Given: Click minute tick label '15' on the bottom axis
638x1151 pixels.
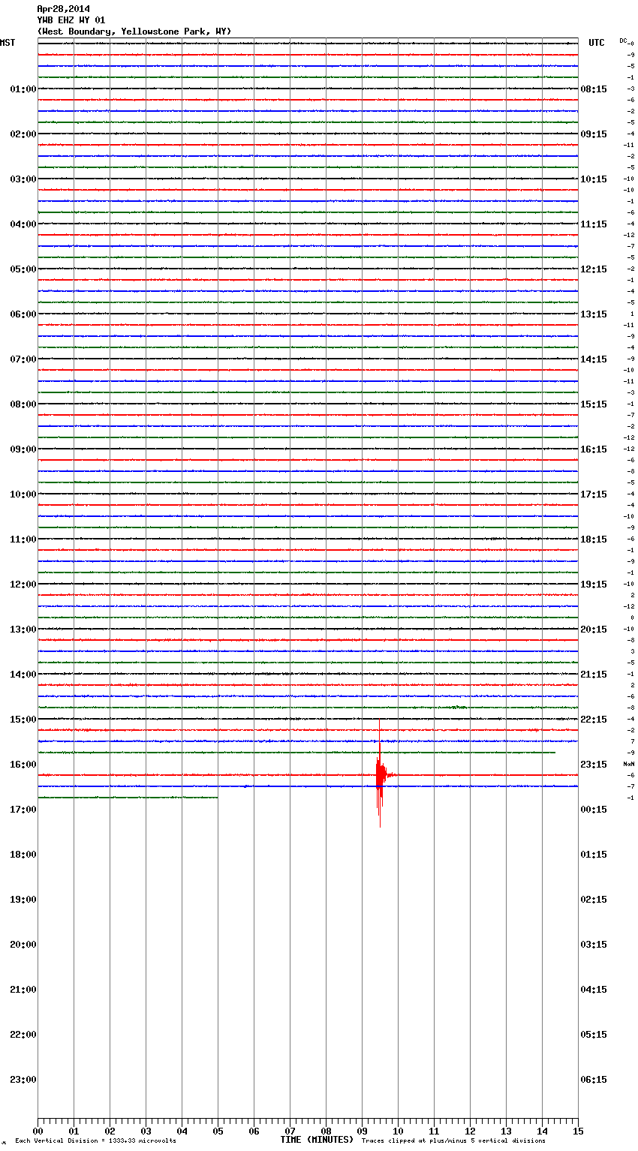Looking at the screenshot, I should [578, 1131].
